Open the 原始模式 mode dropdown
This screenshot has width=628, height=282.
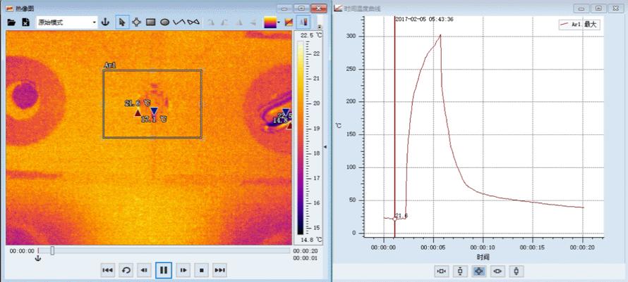click(x=67, y=23)
